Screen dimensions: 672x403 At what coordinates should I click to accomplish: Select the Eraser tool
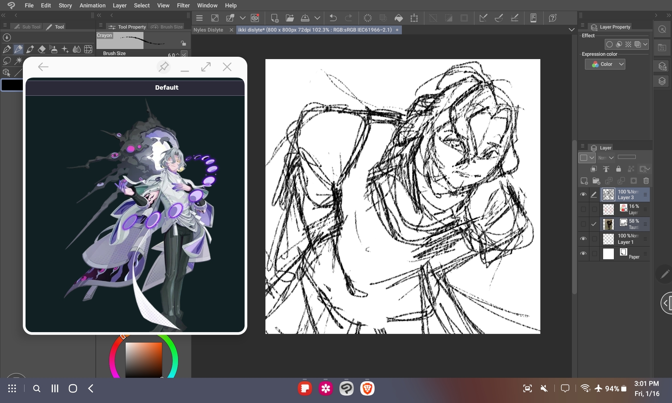point(42,50)
